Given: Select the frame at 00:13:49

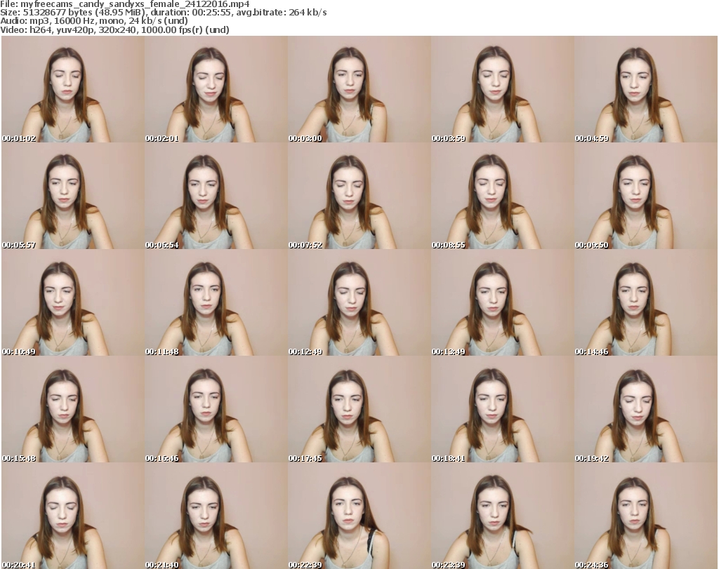Looking at the screenshot, I should (502, 303).
